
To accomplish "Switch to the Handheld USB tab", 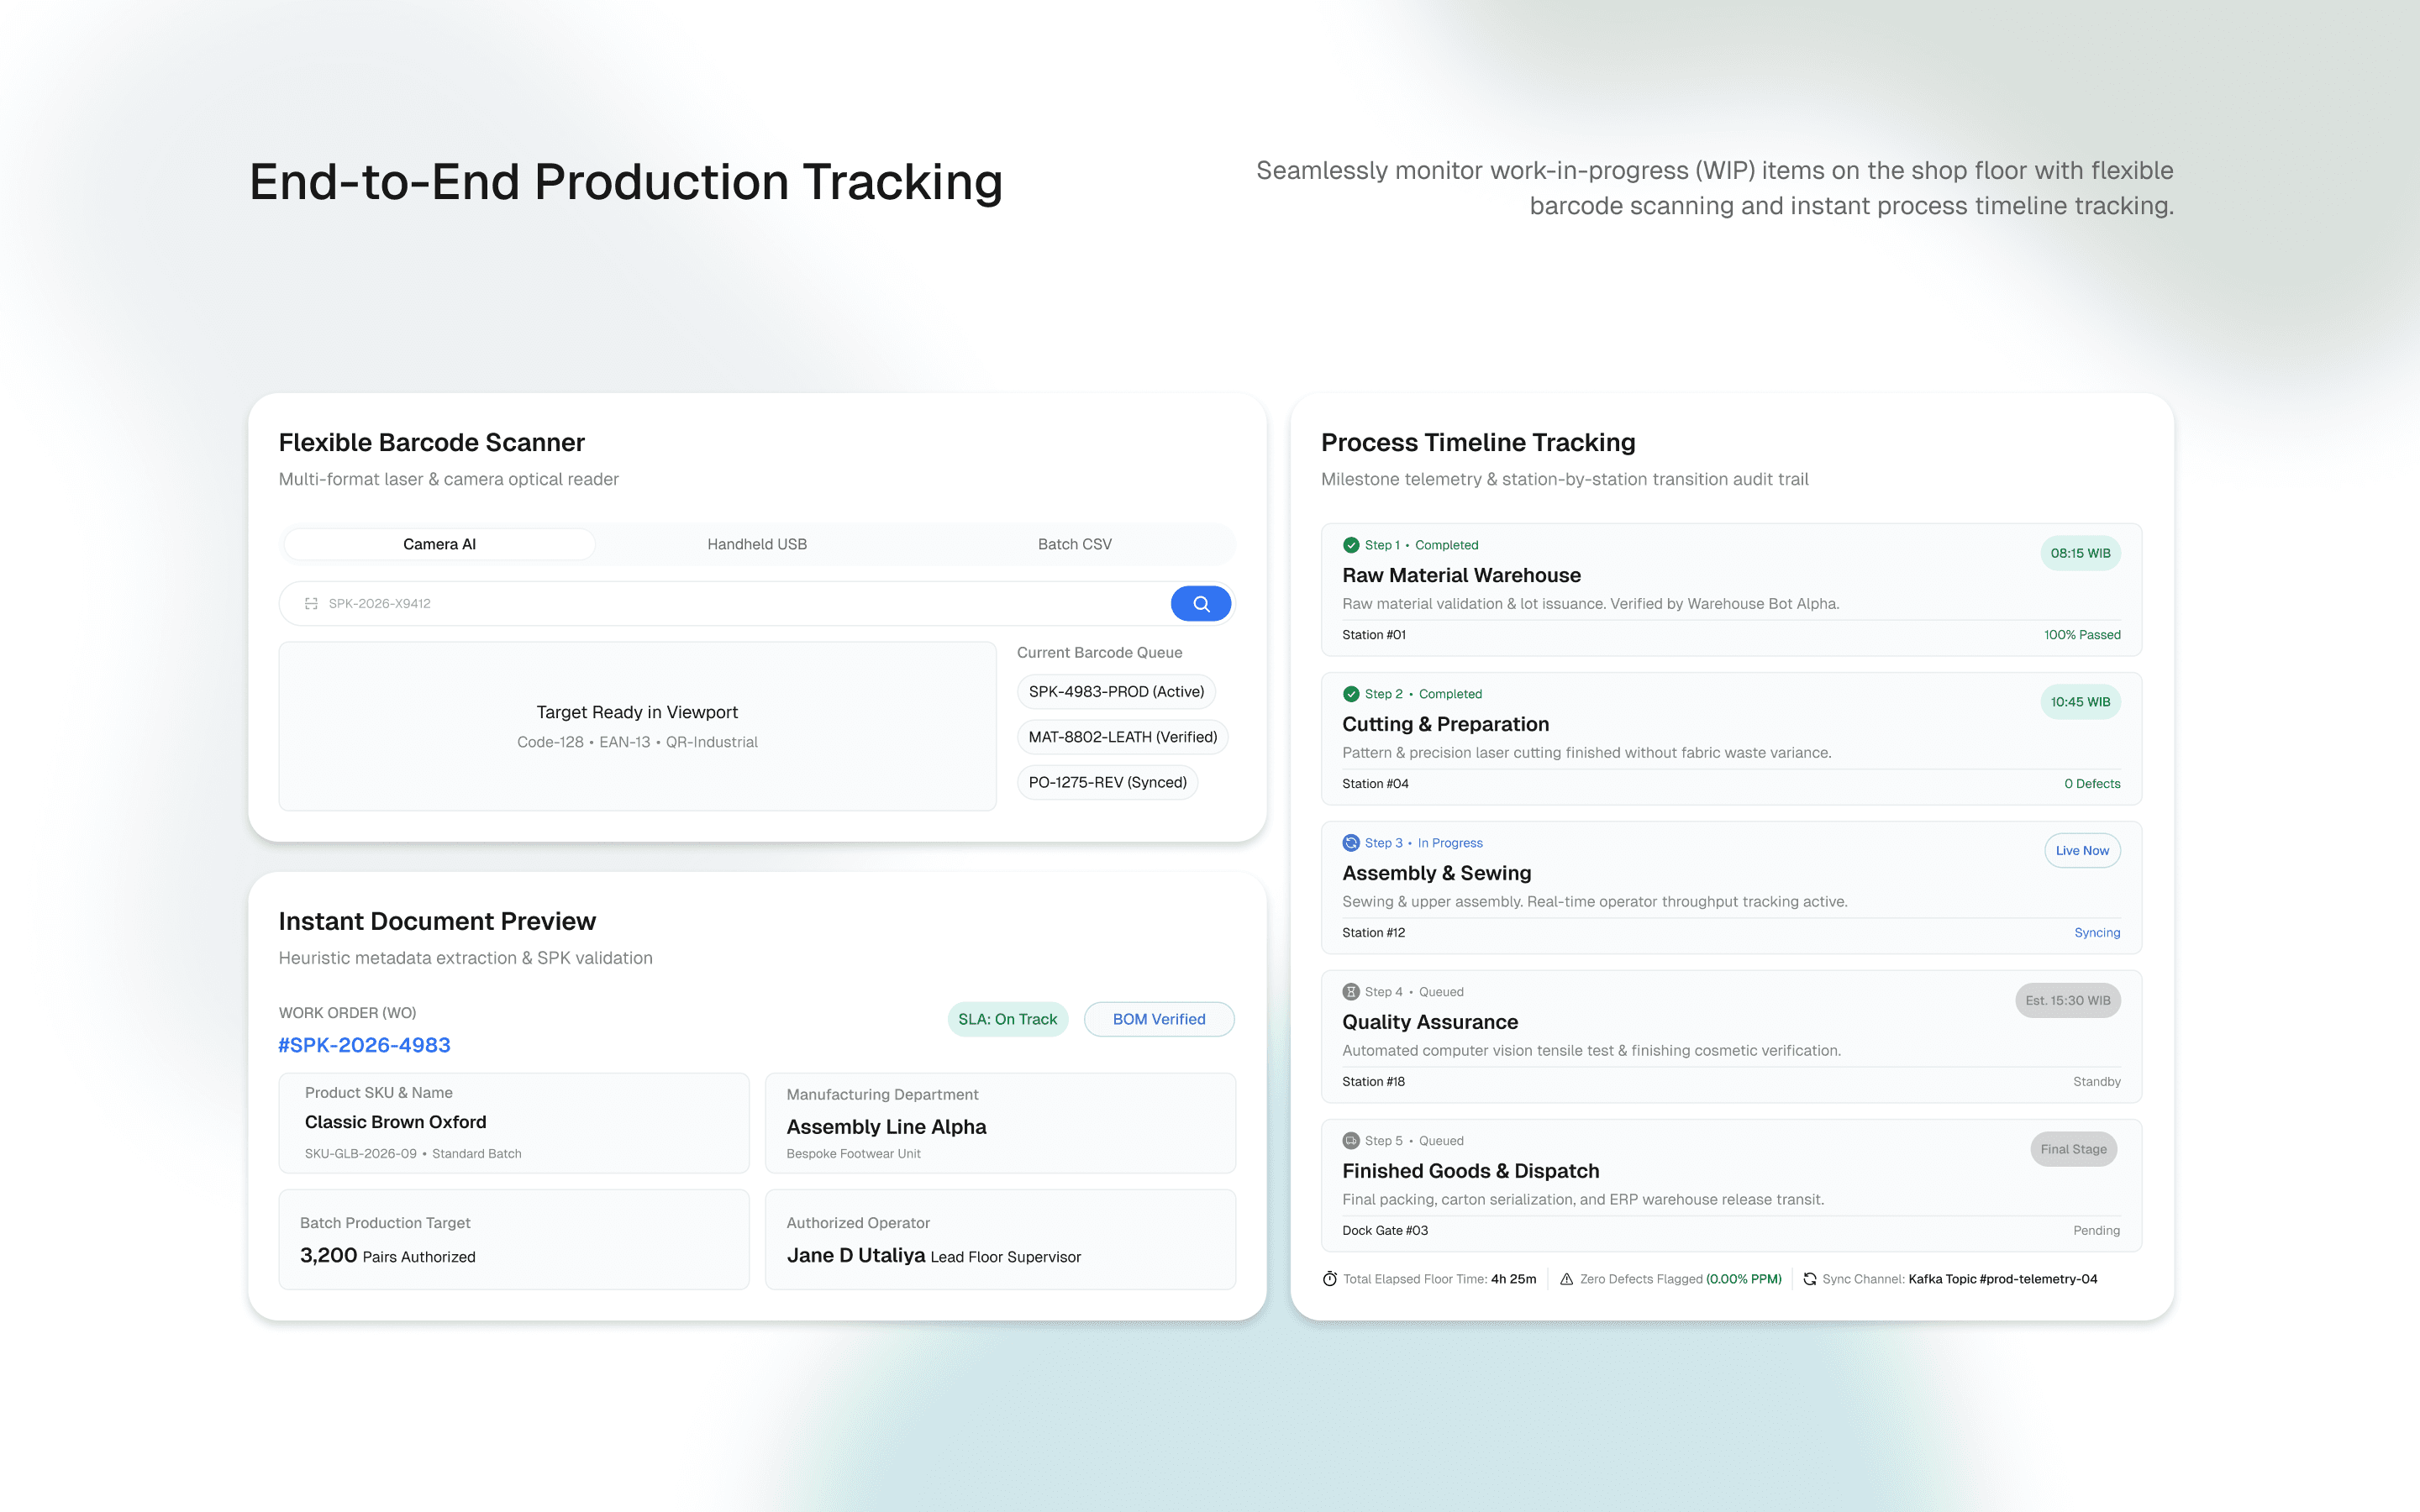I will 757,544.
